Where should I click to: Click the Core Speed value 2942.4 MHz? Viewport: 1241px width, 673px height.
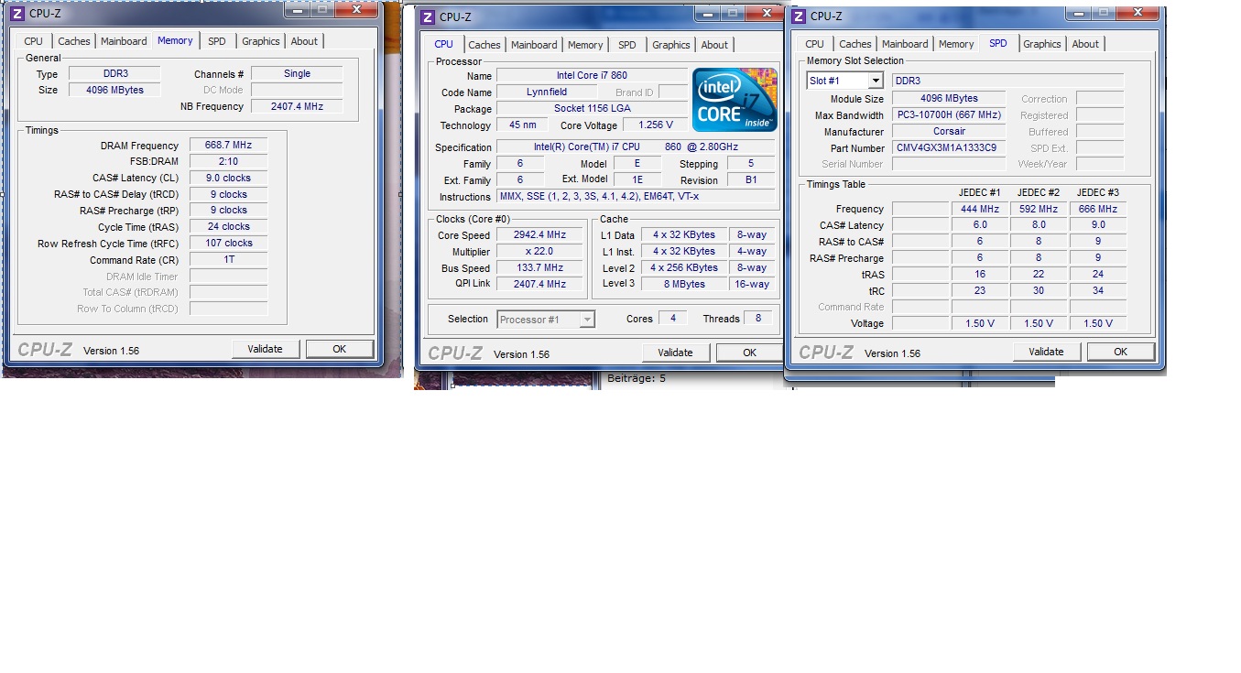coord(539,234)
